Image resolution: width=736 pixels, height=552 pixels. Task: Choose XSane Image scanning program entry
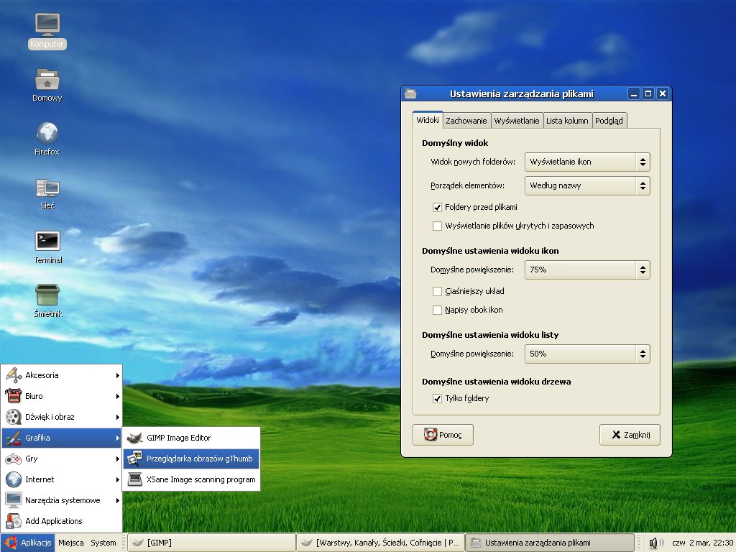[x=191, y=479]
